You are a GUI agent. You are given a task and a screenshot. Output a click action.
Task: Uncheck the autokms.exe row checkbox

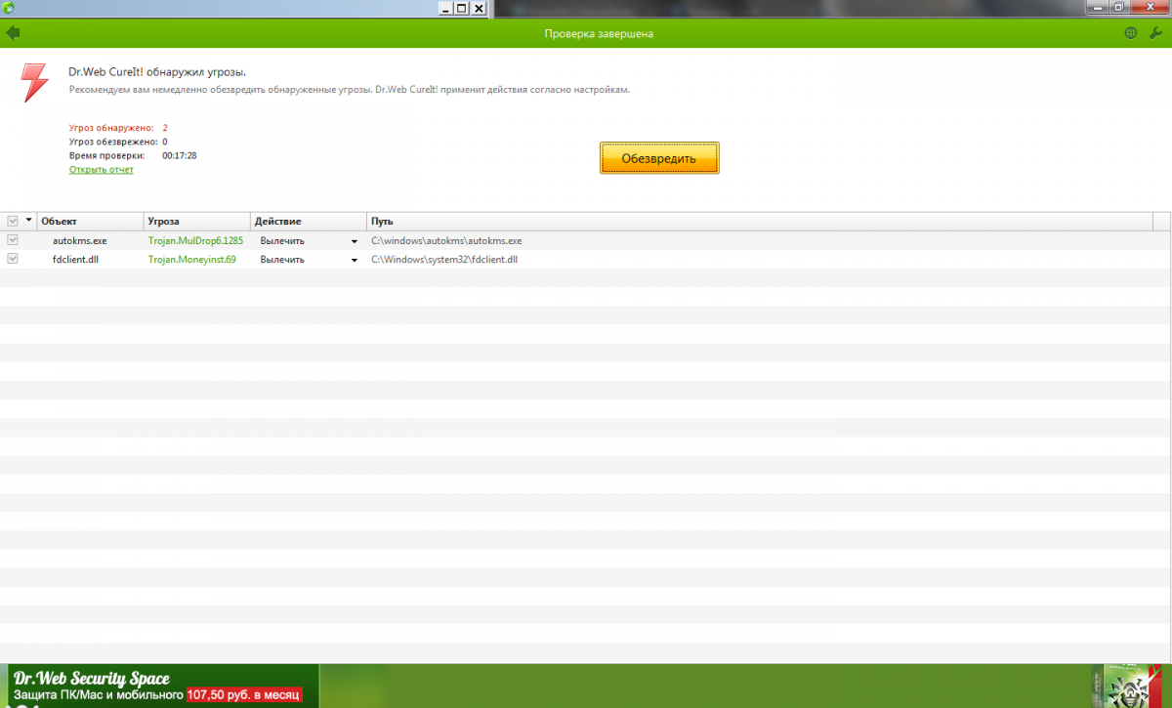tap(13, 239)
